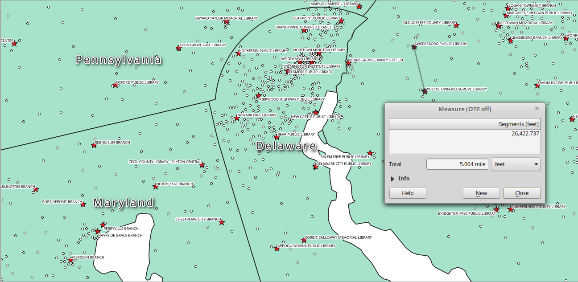Click the Gloucester County Library star marker
The height and width of the screenshot is (282, 578).
point(456,25)
